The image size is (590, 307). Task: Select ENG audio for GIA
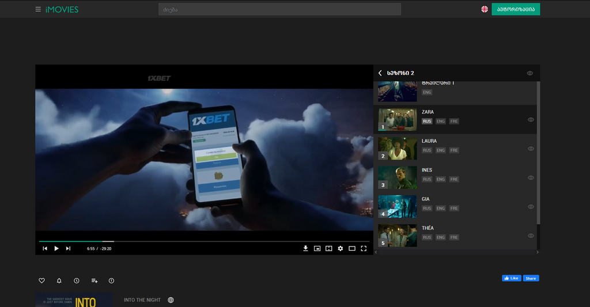[x=441, y=208]
